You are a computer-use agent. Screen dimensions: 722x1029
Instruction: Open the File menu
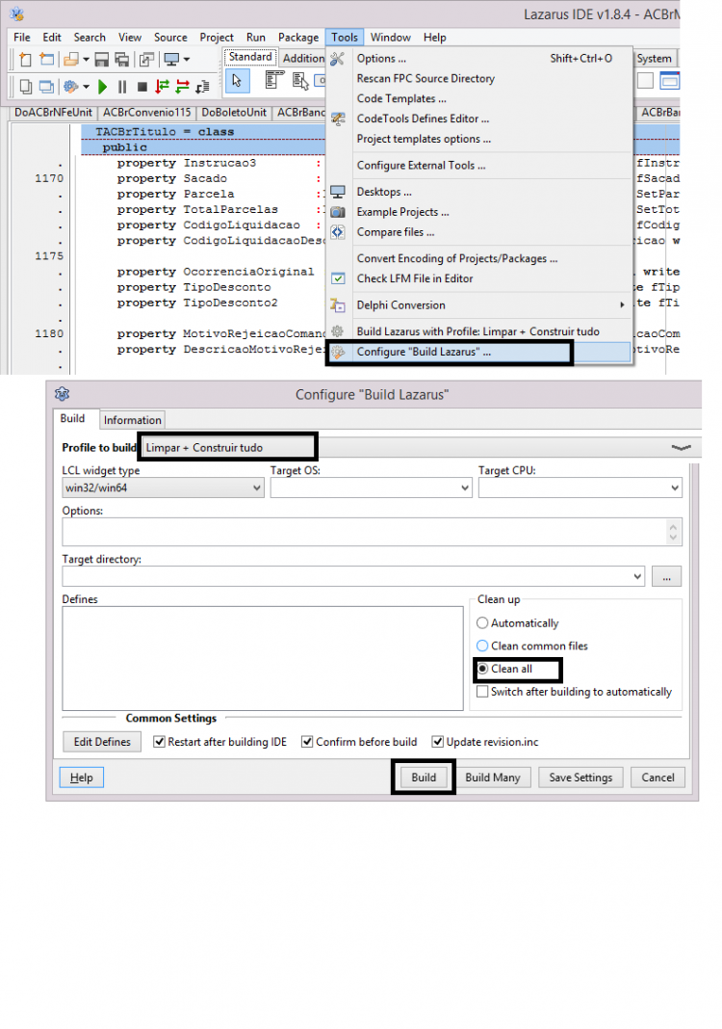coord(21,38)
